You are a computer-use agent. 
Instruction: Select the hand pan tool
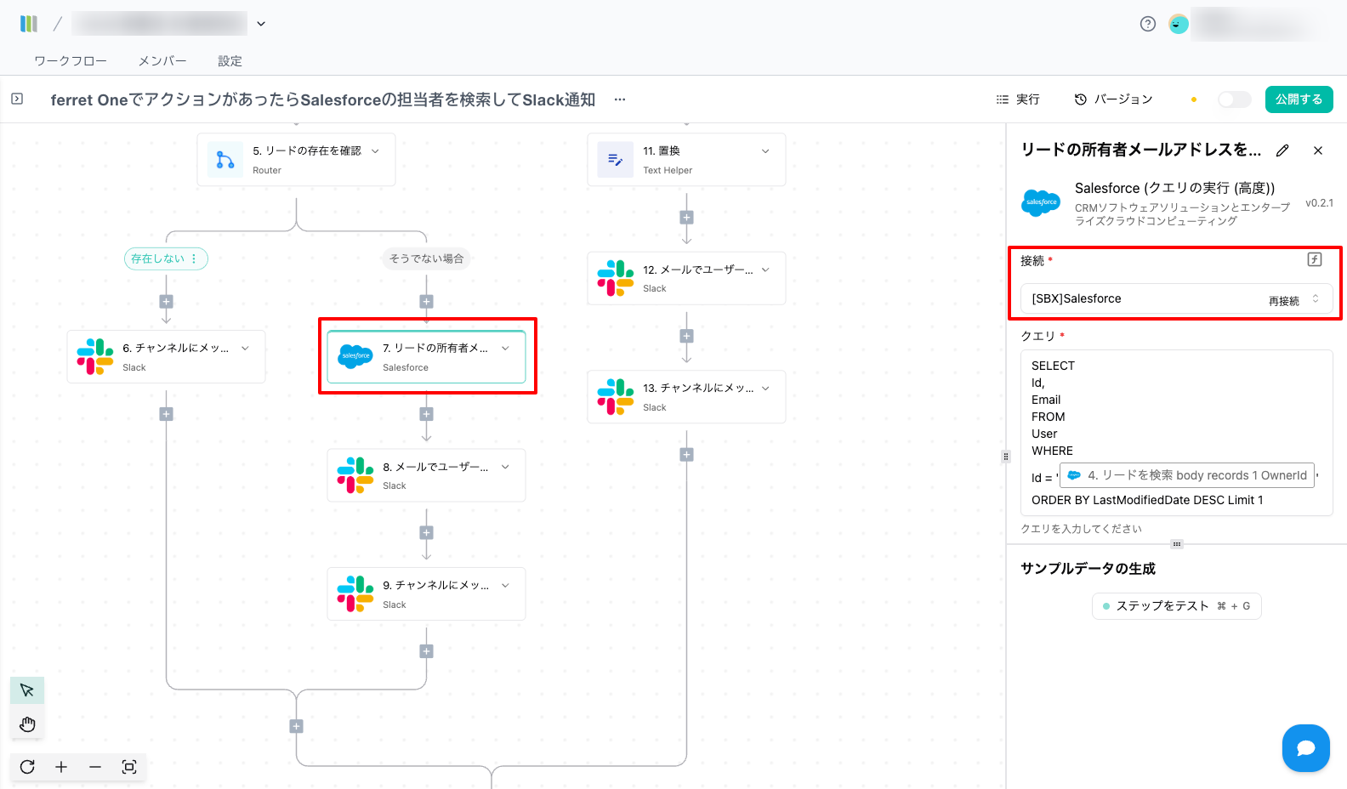coord(27,724)
